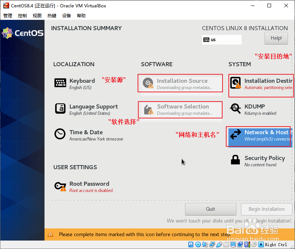Image resolution: width=295 pixels, height=249 pixels.
Task: Click audio status icon
Action: coord(205,244)
